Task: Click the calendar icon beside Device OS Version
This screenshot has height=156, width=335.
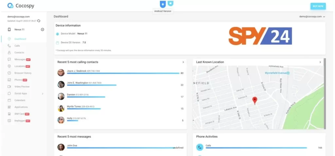Action: 57,43
